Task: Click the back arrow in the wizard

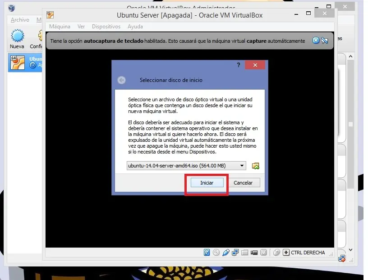Action: click(122, 80)
